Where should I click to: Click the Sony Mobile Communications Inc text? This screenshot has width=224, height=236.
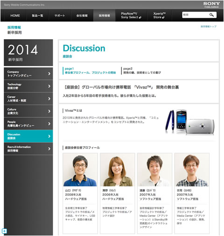(x=24, y=5)
